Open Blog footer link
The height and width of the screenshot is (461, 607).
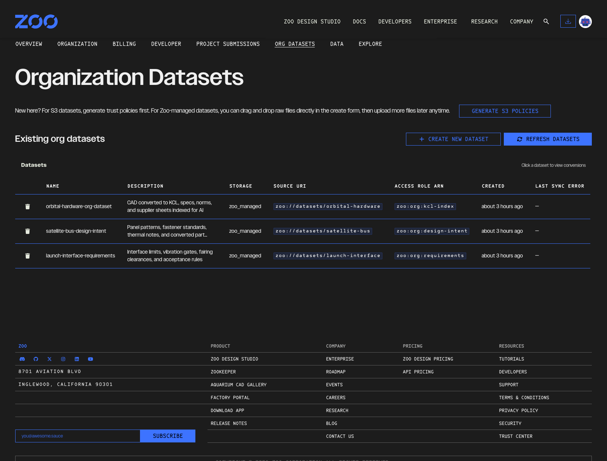(x=332, y=423)
